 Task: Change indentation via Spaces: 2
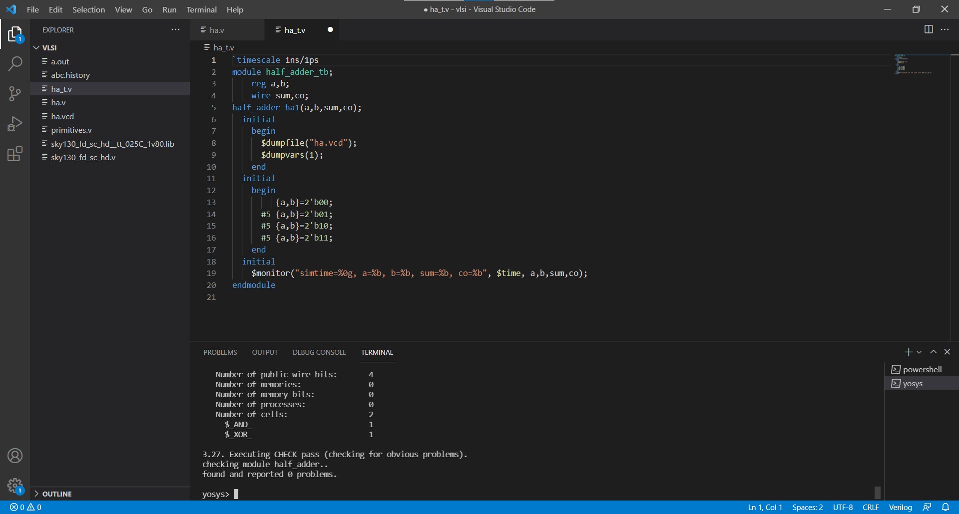[807, 507]
